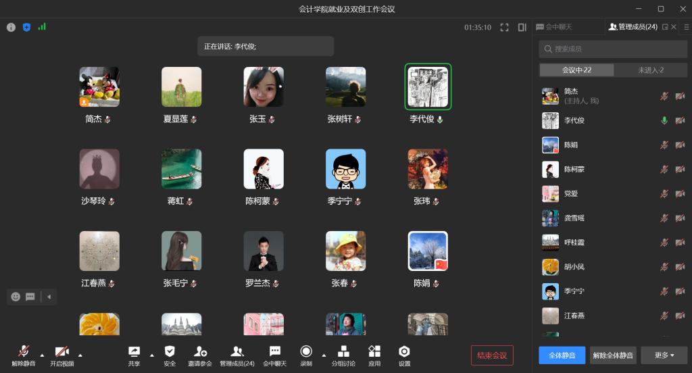Open the 应用 apps icon

pyautogui.click(x=374, y=352)
